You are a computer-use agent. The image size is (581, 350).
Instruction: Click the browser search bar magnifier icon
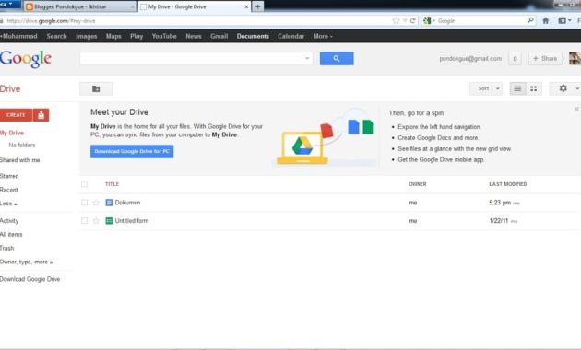pos(530,20)
